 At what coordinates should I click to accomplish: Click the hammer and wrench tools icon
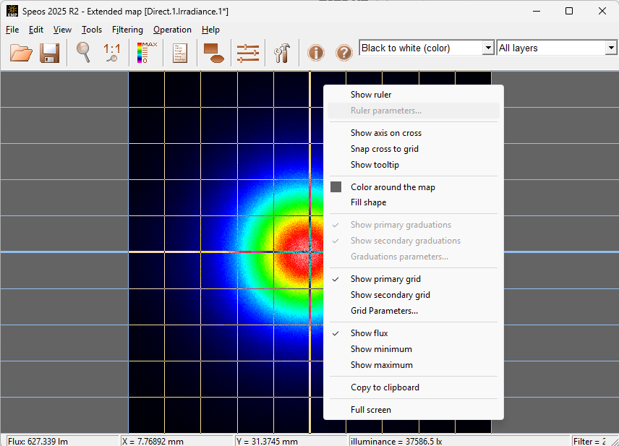click(282, 53)
